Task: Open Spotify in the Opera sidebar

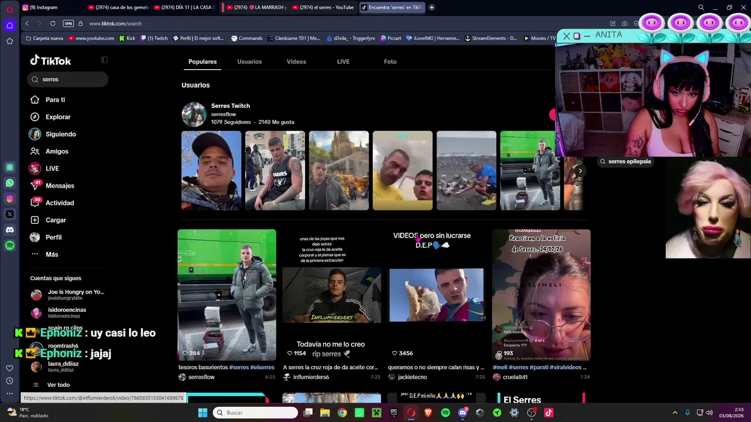Action: [x=9, y=246]
